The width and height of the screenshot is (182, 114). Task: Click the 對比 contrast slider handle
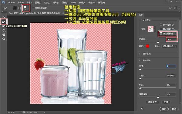pyautogui.click(x=140, y=88)
